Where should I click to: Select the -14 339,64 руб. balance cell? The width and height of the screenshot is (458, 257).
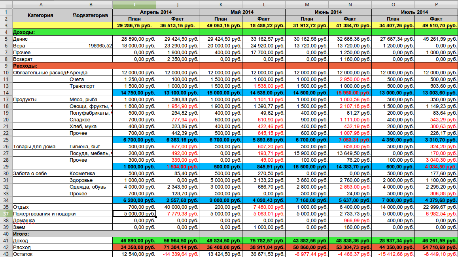point(178,254)
